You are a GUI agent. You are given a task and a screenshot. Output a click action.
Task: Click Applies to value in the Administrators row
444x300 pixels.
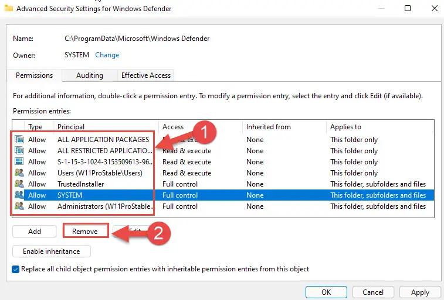tap(378, 206)
